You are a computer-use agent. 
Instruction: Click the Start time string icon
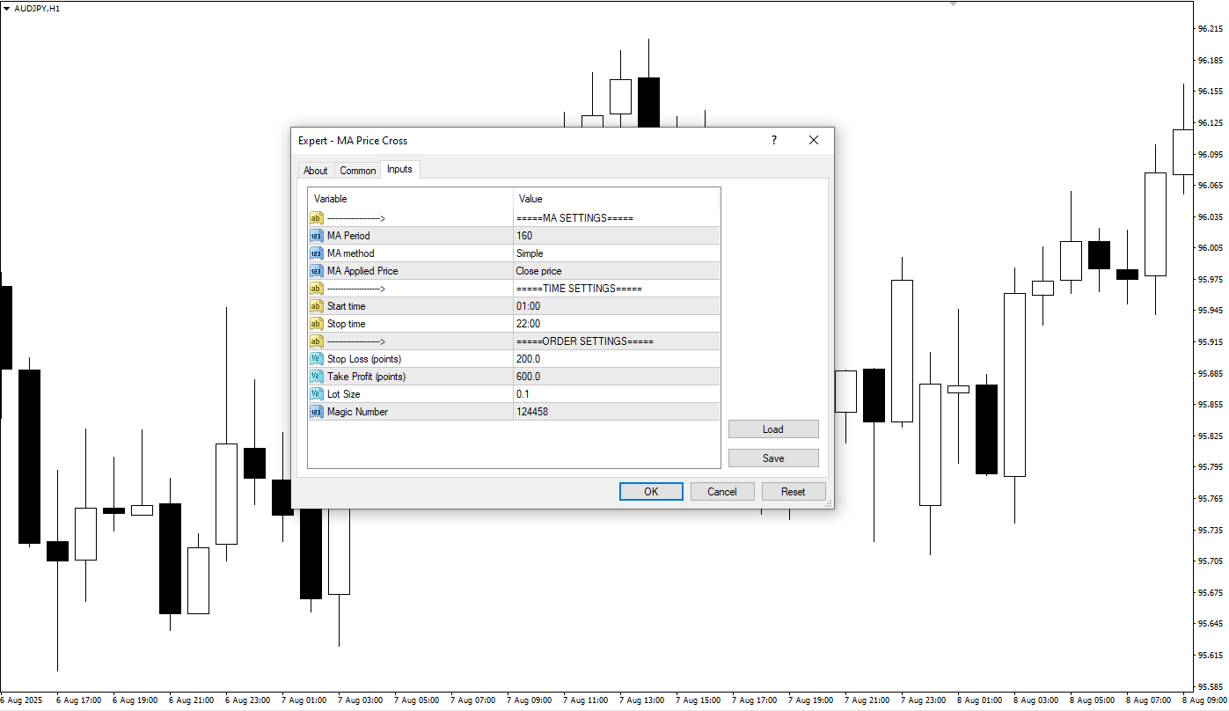click(x=317, y=306)
